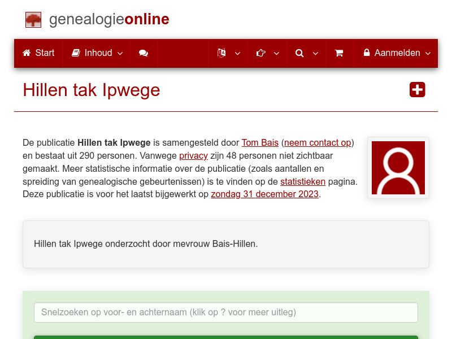452x339 pixels.
Task: Expand the language selection chevron
Action: [237, 53]
